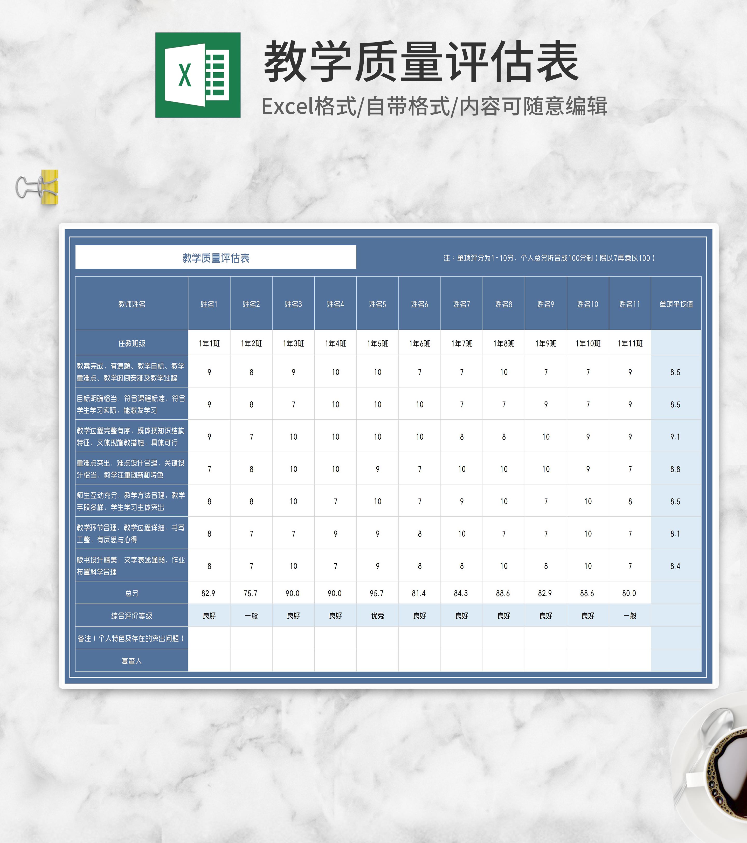Screen dimensions: 747x843
Task: Click the large 教学质量评估表 heading text
Action: (421, 62)
